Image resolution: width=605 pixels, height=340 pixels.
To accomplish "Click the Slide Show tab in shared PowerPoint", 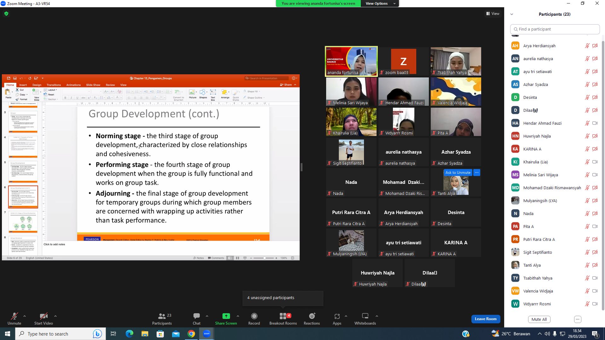I will [x=93, y=85].
